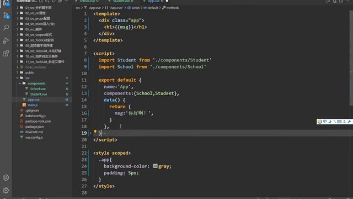The image size is (353, 199).
Task: Open the Run and Debug view
Action: tap(6, 40)
